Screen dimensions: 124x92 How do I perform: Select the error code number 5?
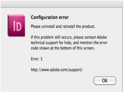[41, 59]
